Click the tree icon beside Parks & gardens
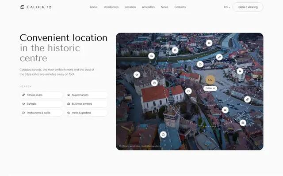Viewport: 283px width, 176px height. pyautogui.click(x=69, y=113)
